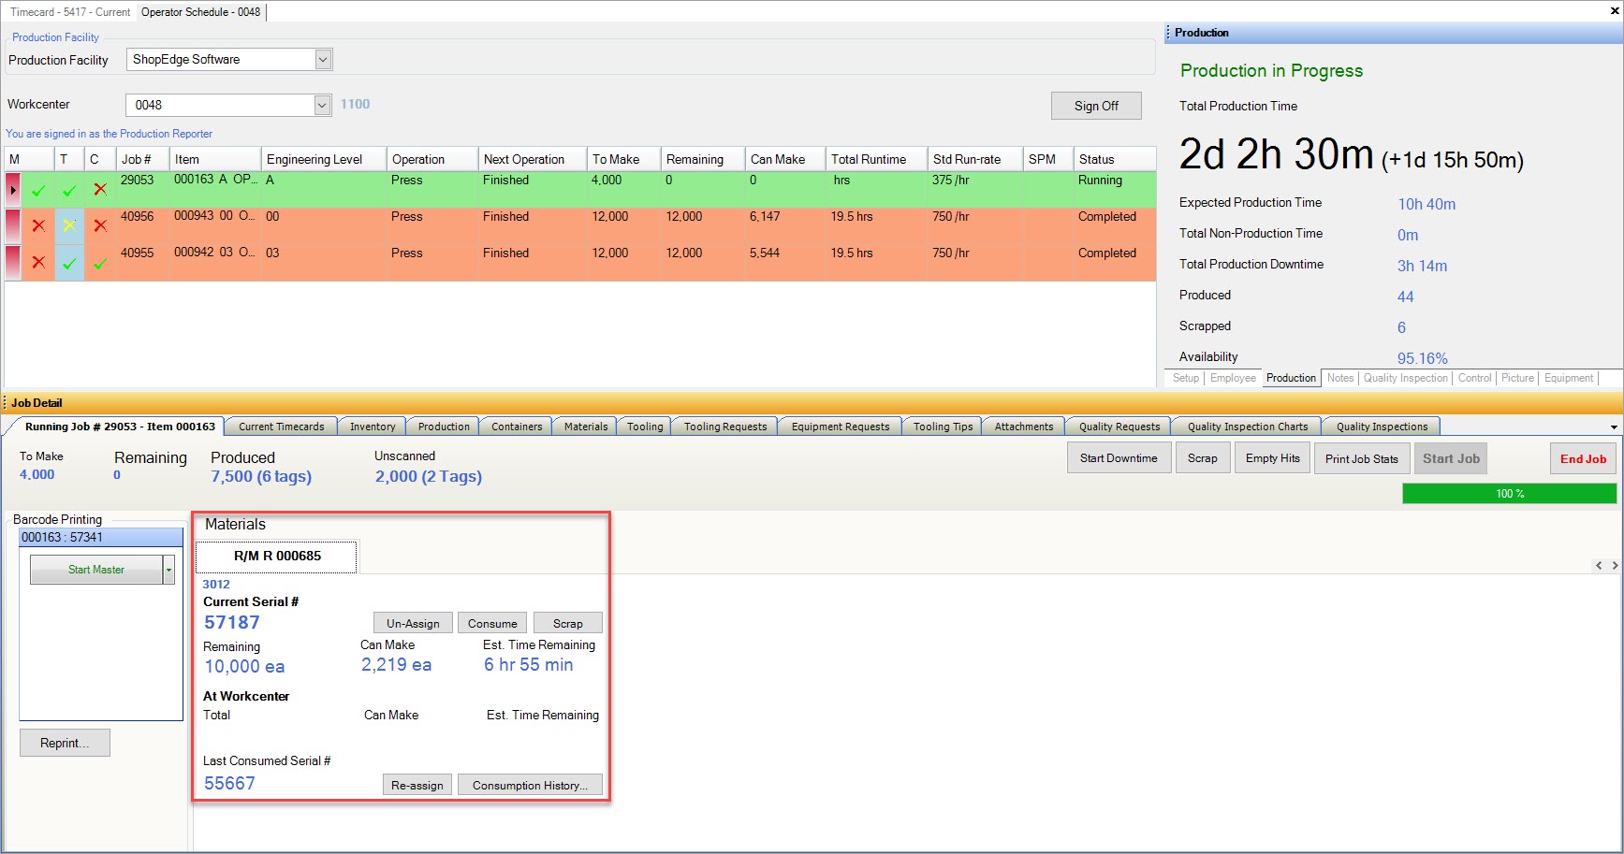The image size is (1624, 854).
Task: Open the Current Timecards tab
Action: click(x=281, y=427)
